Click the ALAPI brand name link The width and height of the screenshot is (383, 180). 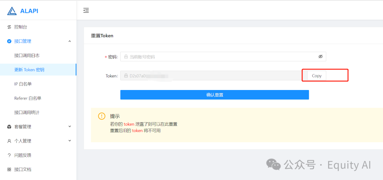pyautogui.click(x=29, y=11)
